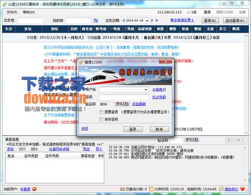Click 从官网中选择 link

pos(59,149)
